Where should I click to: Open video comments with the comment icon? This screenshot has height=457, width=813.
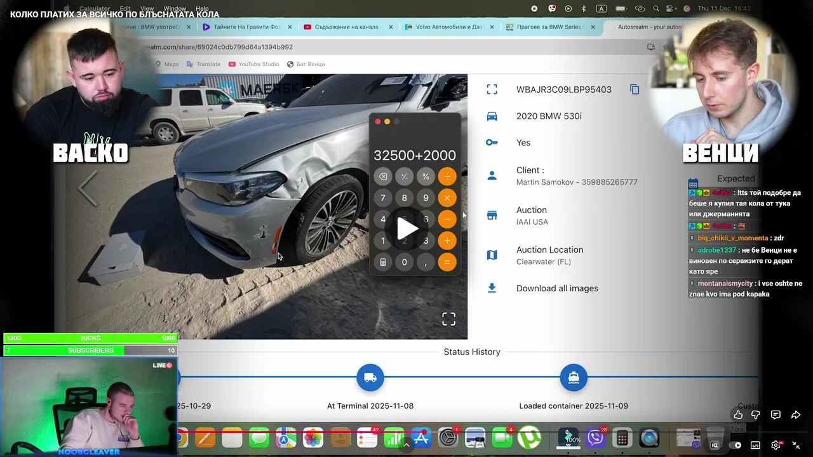coord(776,415)
